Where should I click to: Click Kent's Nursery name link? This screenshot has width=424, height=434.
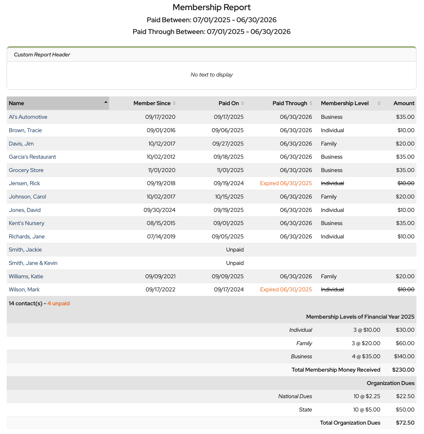(x=27, y=223)
